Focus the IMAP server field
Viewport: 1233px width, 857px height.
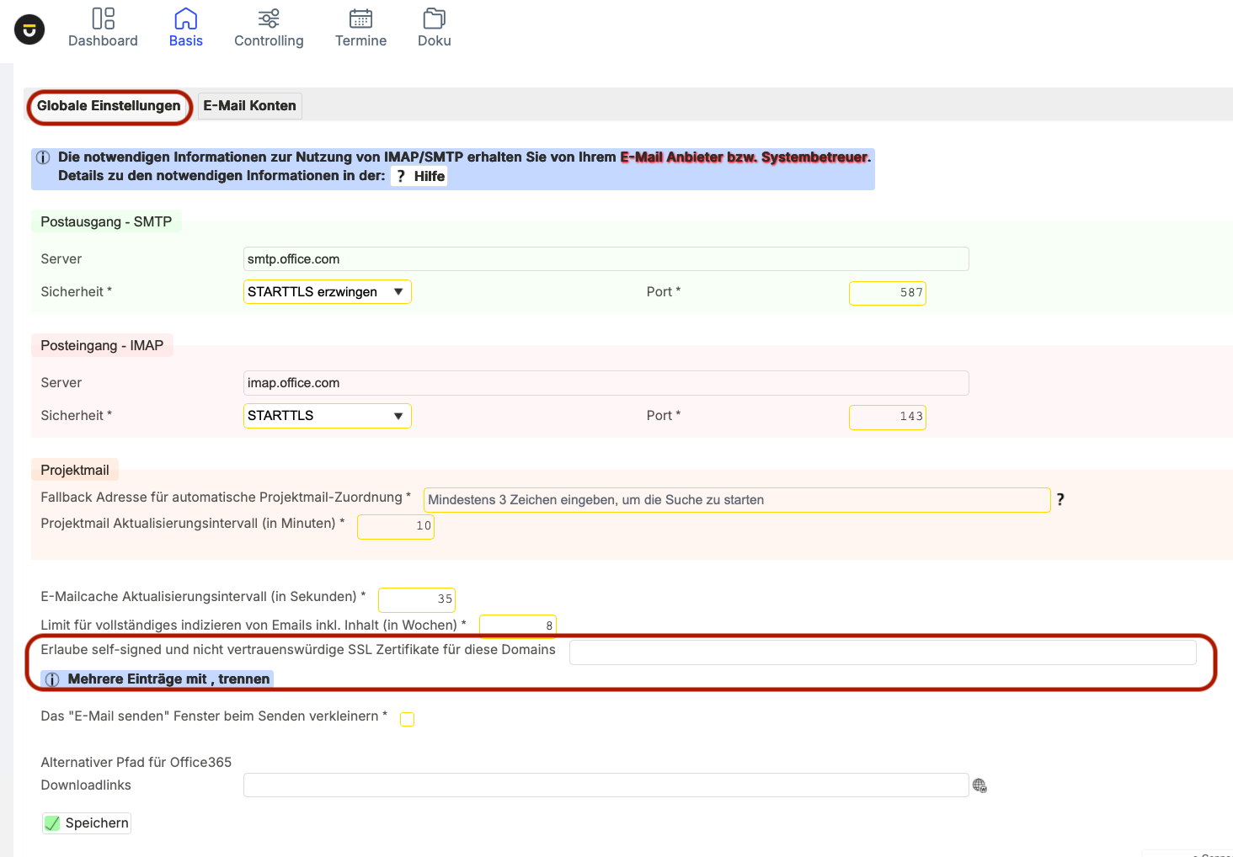pyautogui.click(x=606, y=383)
